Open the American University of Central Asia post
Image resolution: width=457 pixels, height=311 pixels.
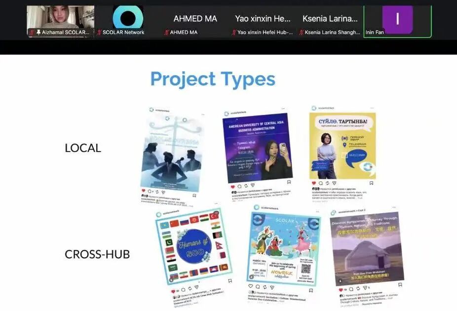tap(256, 148)
